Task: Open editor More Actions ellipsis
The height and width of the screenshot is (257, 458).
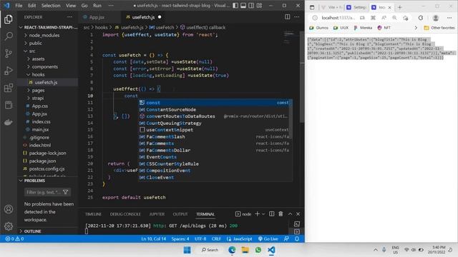Action: click(x=297, y=17)
